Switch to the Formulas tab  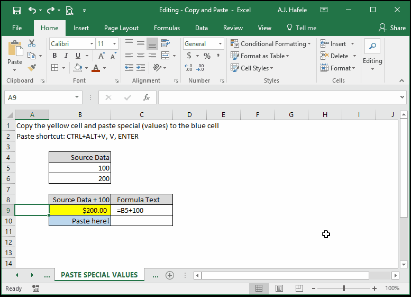(167, 28)
